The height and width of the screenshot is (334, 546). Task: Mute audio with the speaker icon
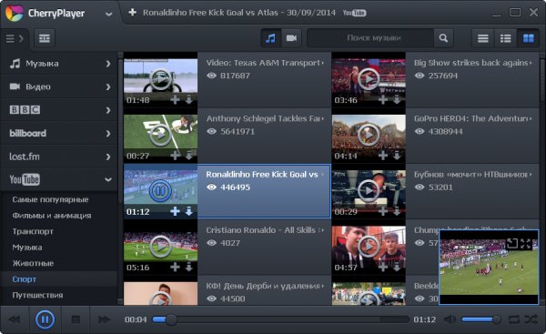(x=450, y=319)
